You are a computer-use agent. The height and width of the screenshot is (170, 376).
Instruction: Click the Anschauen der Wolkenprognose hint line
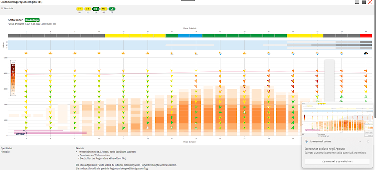point(94,155)
